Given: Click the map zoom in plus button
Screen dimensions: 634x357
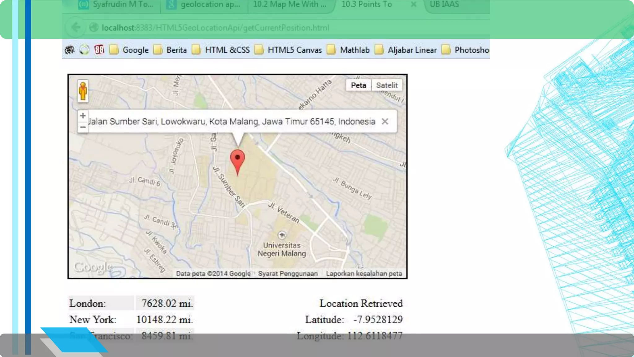Looking at the screenshot, I should pyautogui.click(x=83, y=116).
